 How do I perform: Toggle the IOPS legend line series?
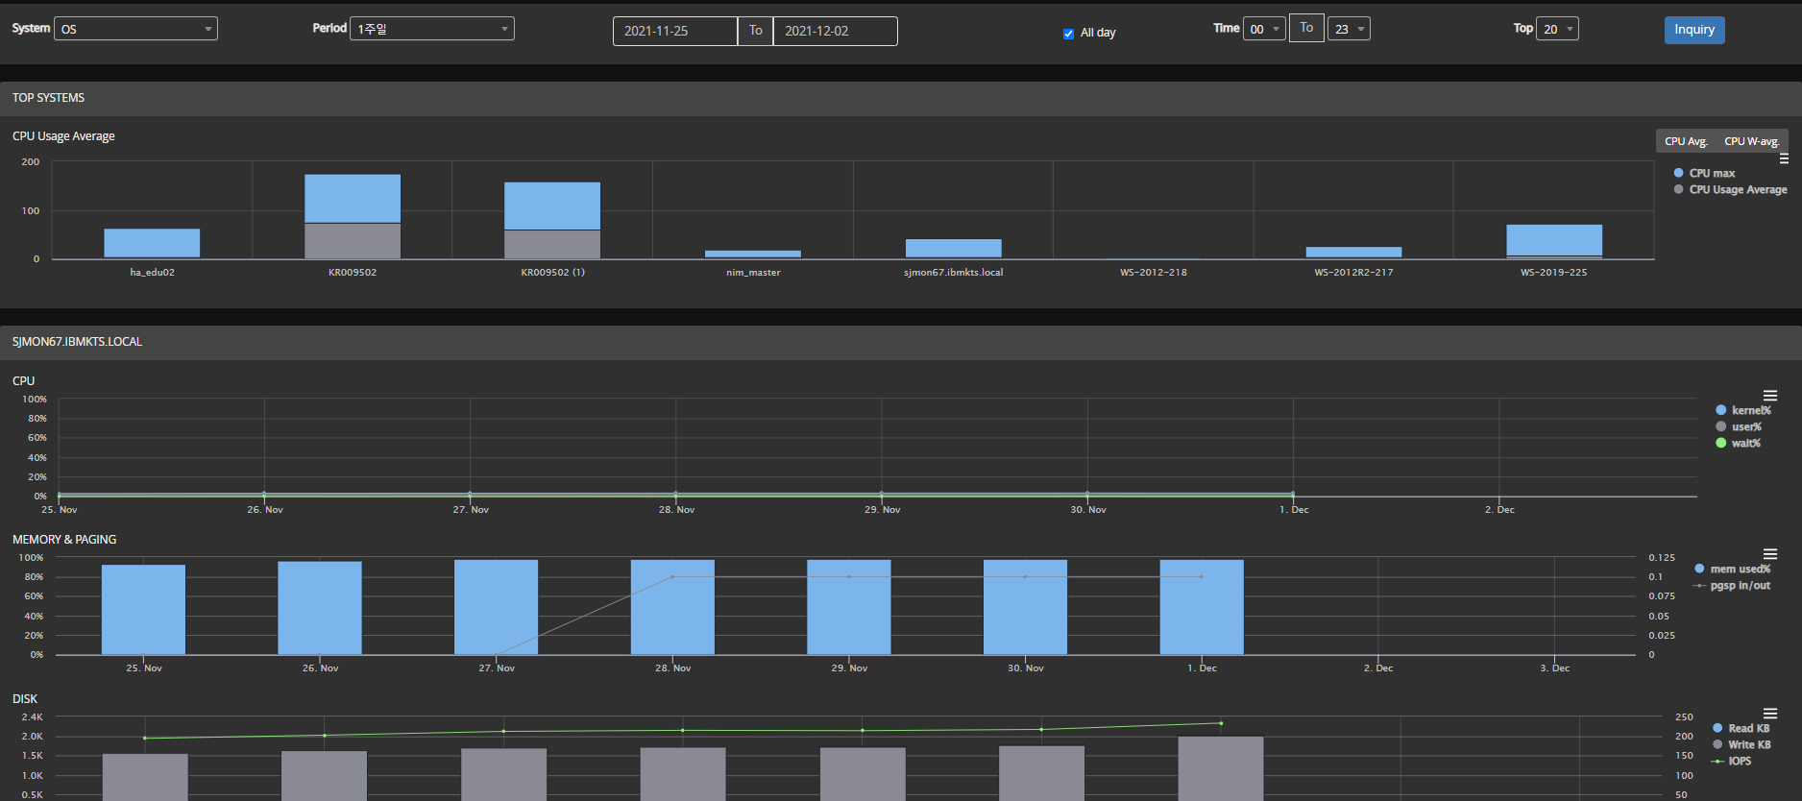pos(1739,762)
